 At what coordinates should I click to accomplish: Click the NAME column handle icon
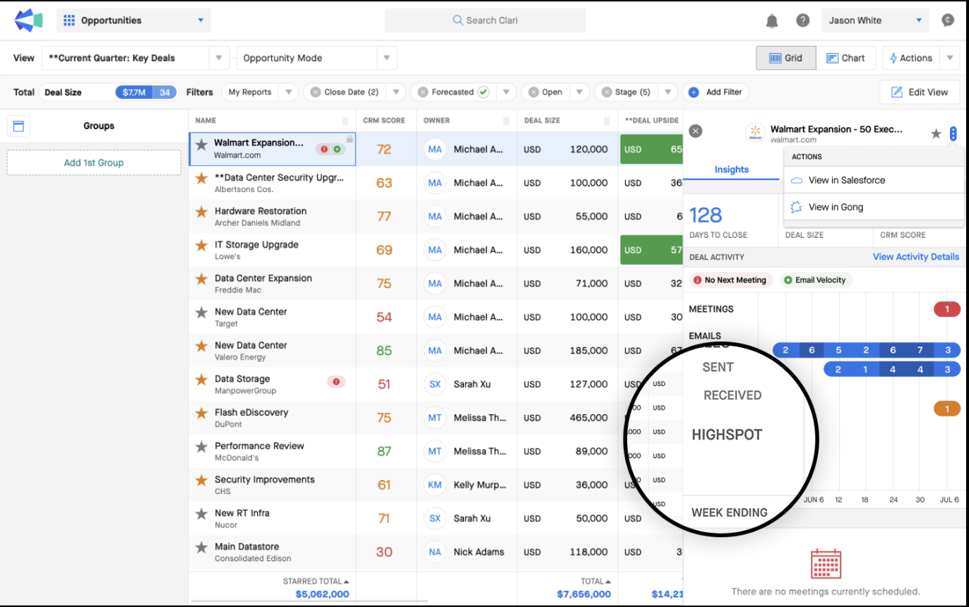pyautogui.click(x=345, y=121)
